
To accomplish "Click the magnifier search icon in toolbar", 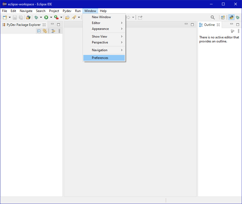I will pyautogui.click(x=213, y=17).
